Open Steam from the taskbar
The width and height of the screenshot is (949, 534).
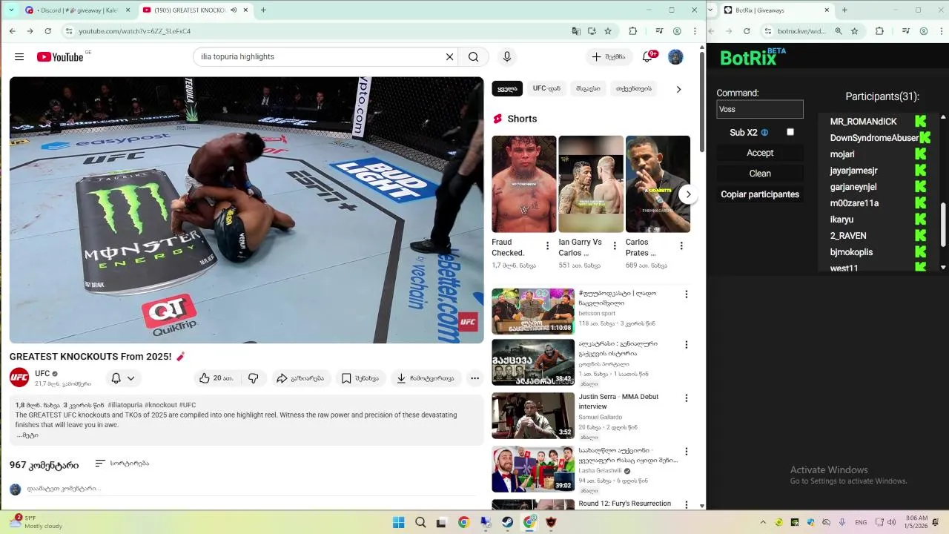(508, 522)
